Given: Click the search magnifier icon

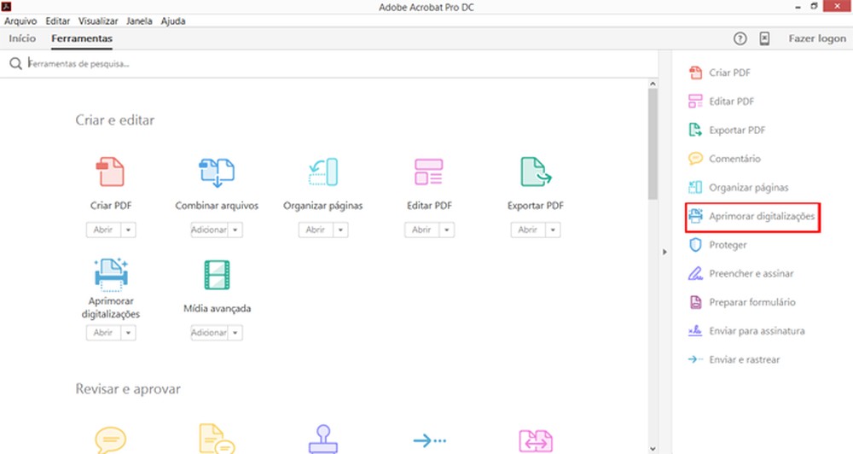Looking at the screenshot, I should (x=15, y=64).
